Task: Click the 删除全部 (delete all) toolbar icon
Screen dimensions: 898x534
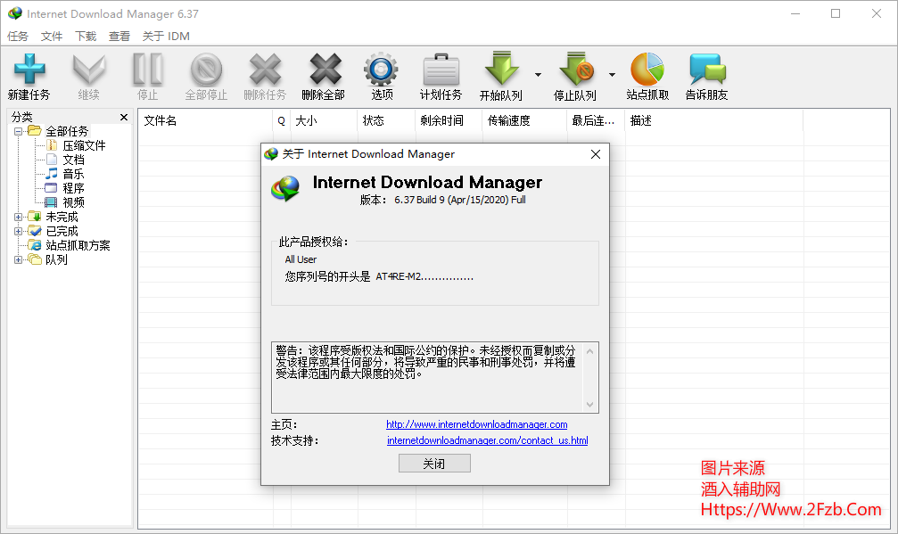Action: (x=323, y=70)
